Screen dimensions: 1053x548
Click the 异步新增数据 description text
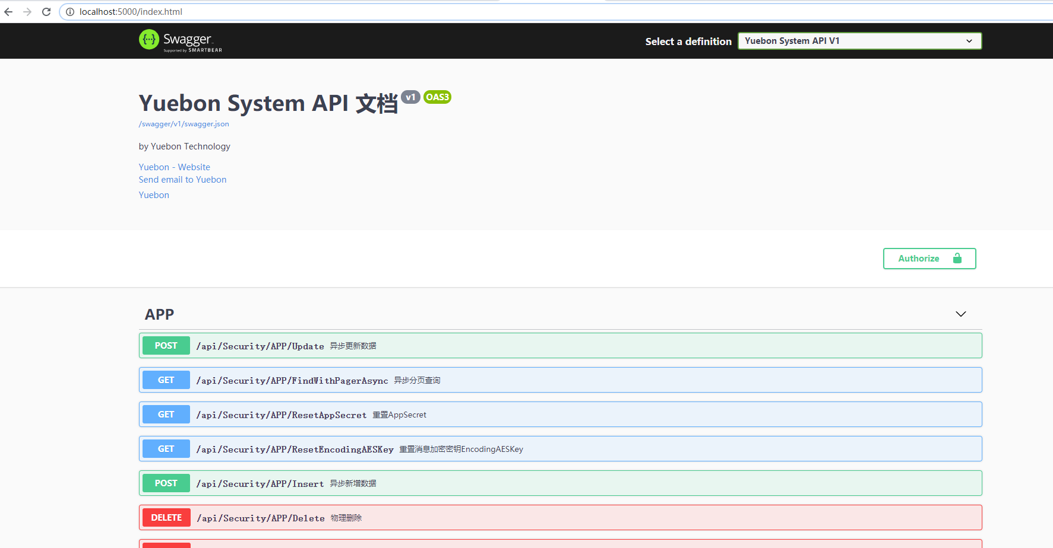[x=353, y=483]
